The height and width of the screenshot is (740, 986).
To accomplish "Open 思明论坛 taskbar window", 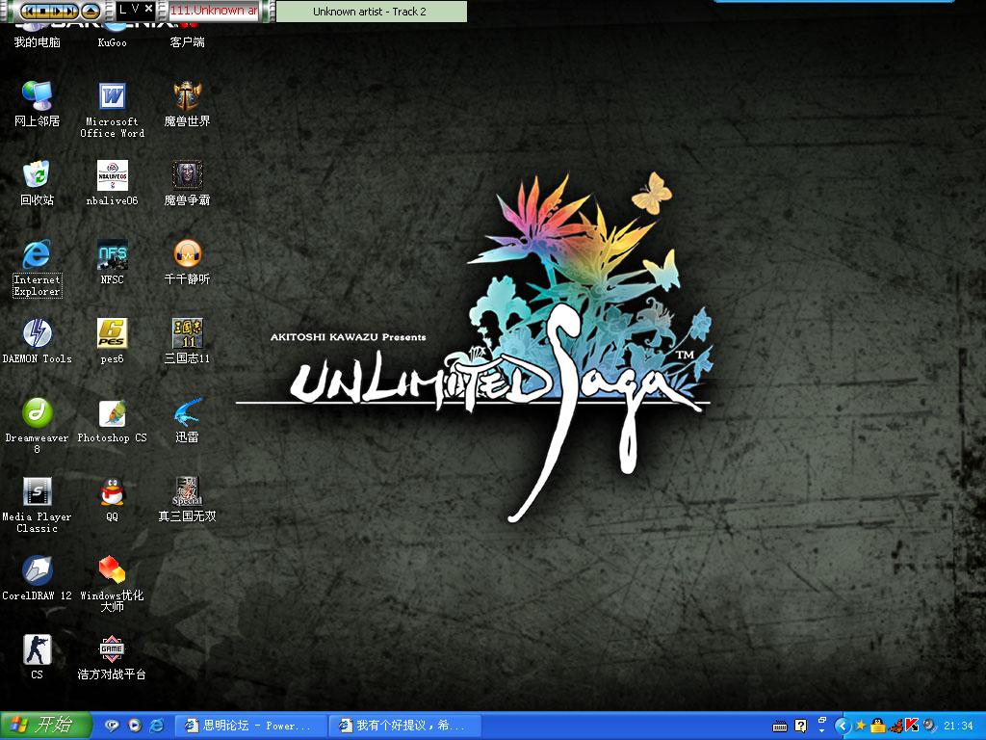I will click(249, 726).
